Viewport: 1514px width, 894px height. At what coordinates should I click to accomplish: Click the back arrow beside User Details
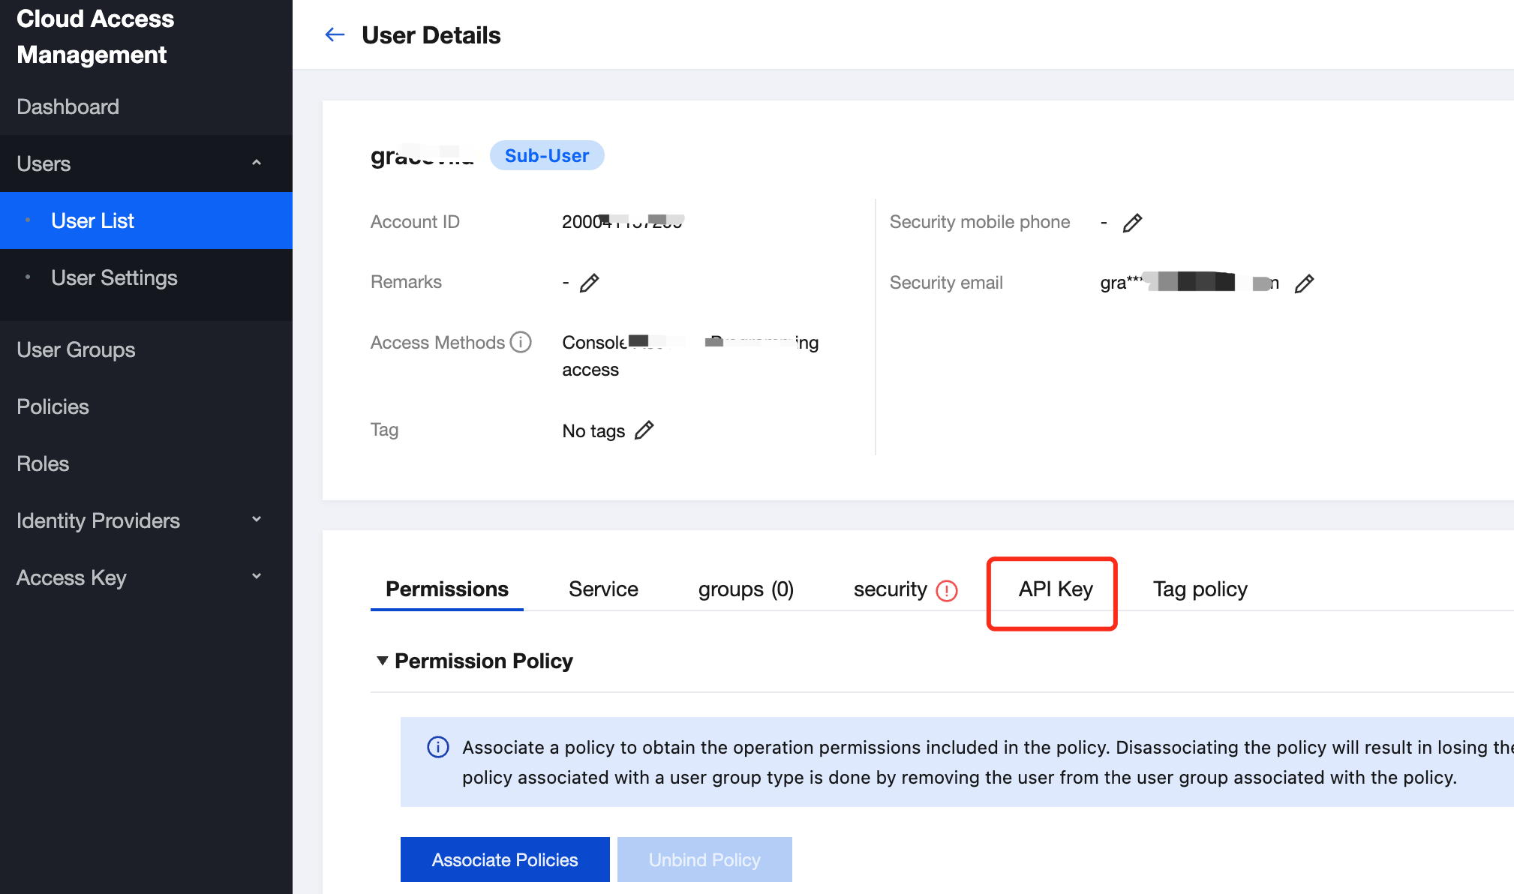[x=335, y=34]
